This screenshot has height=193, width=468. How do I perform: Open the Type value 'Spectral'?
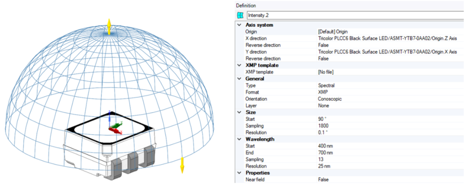click(326, 85)
